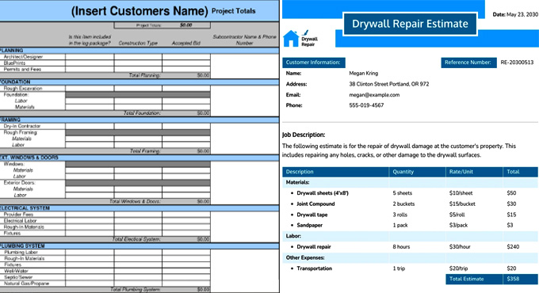Click the Quantity column header
Image resolution: width=539 pixels, height=293 pixels.
pos(417,172)
